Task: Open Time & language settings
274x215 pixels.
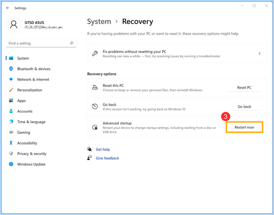Action: (x=41, y=122)
